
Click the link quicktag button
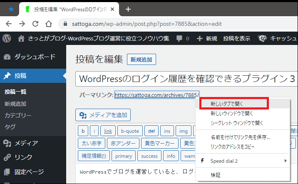pos(108,131)
